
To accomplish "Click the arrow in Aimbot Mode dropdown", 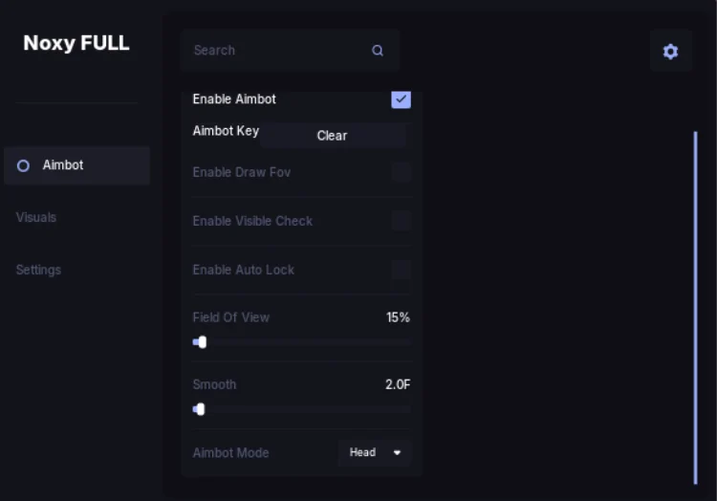I will point(397,452).
